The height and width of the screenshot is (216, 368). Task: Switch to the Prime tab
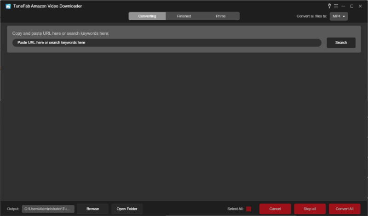coord(221,16)
